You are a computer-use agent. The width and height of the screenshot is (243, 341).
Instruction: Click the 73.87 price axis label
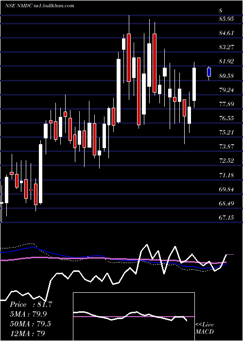pos(226,147)
